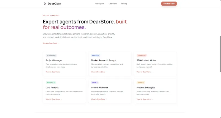Select the Product category tag
The height and width of the screenshot is (118, 221).
(x=141, y=83)
